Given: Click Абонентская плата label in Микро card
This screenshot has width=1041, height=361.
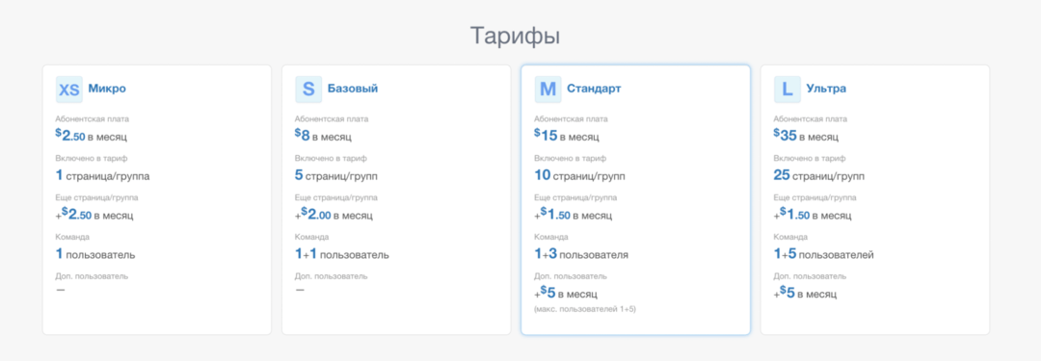Looking at the screenshot, I should tap(93, 119).
